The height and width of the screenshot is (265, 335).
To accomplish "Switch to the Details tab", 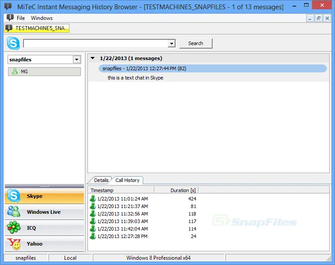I will click(101, 180).
